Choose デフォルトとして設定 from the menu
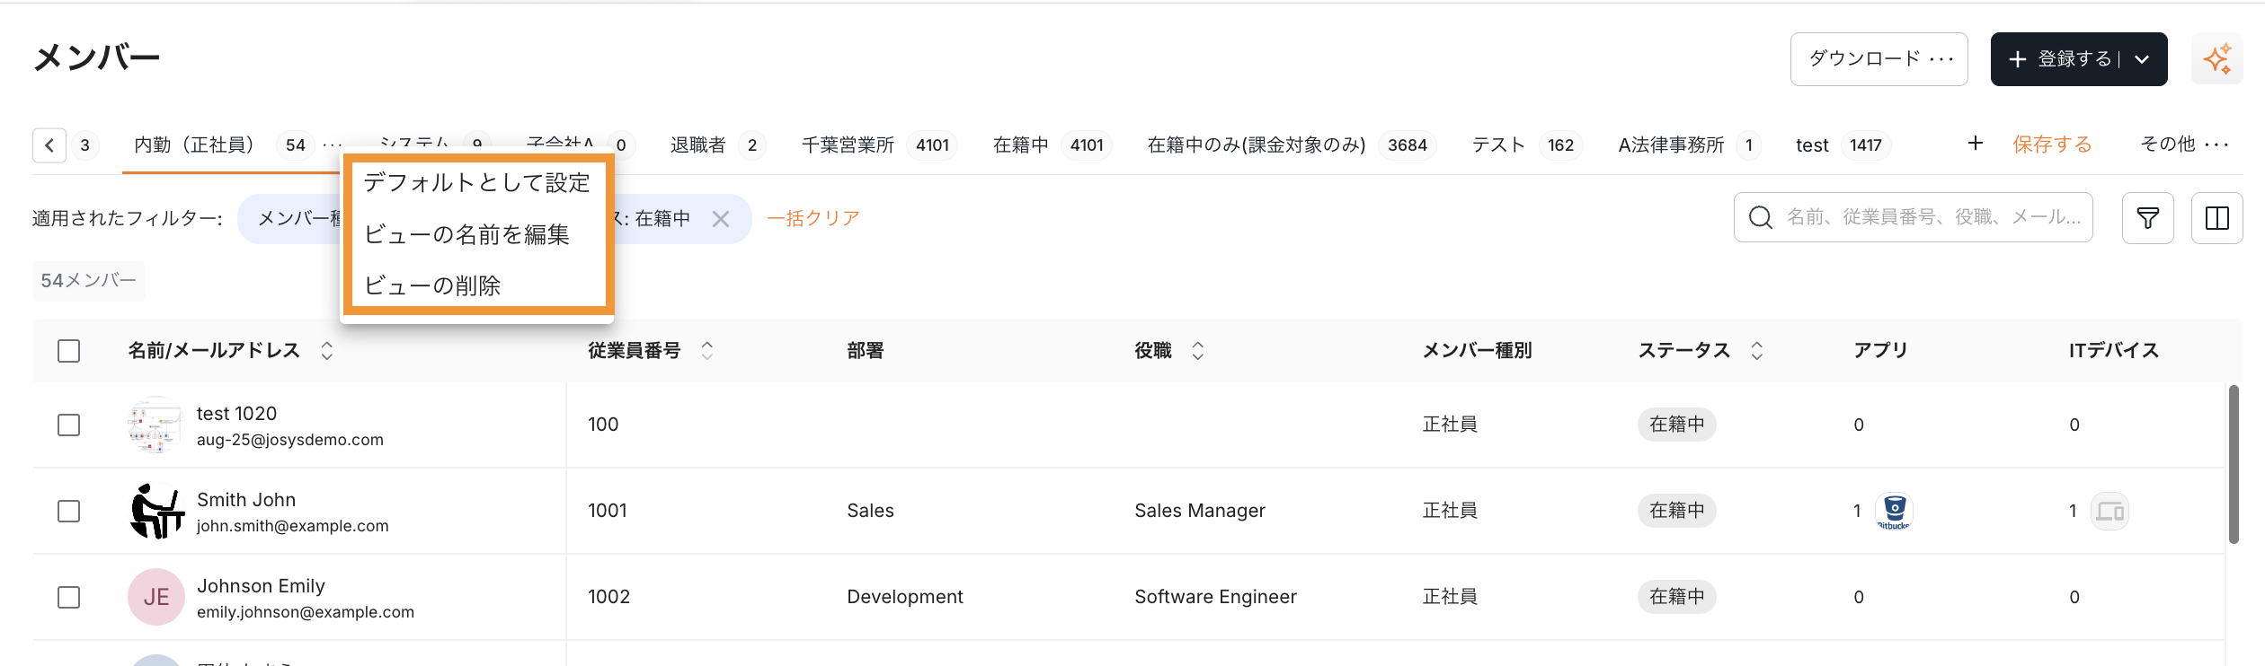The height and width of the screenshot is (666, 2265). coord(476,183)
